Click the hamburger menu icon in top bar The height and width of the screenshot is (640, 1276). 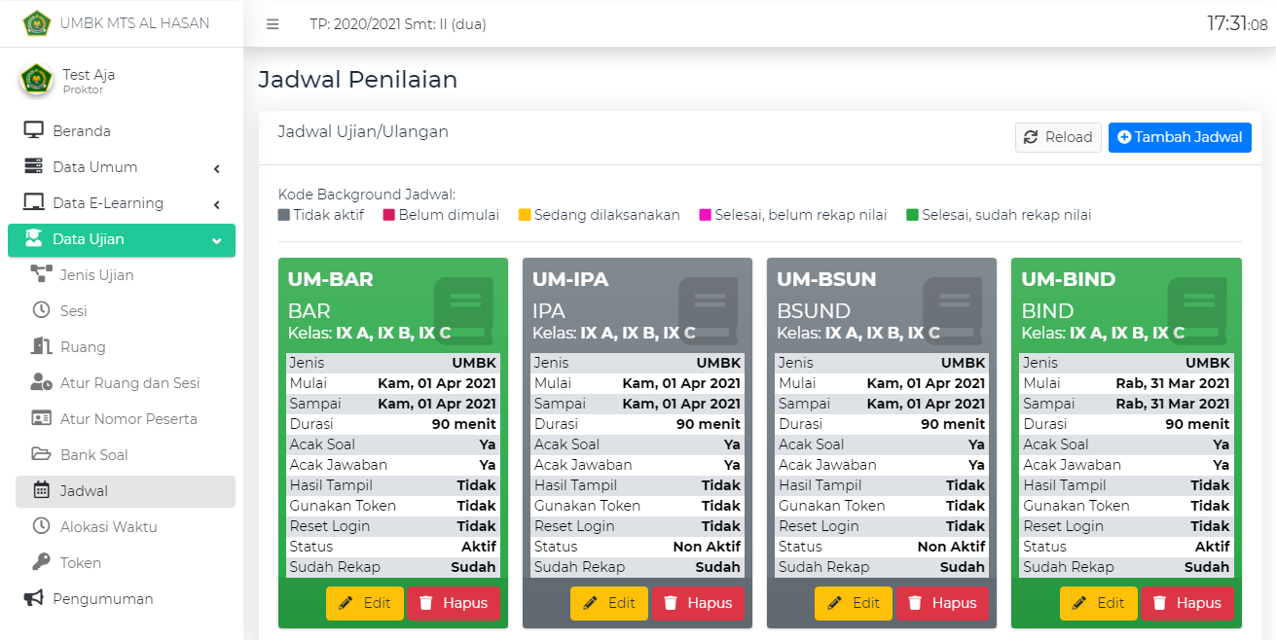(273, 24)
